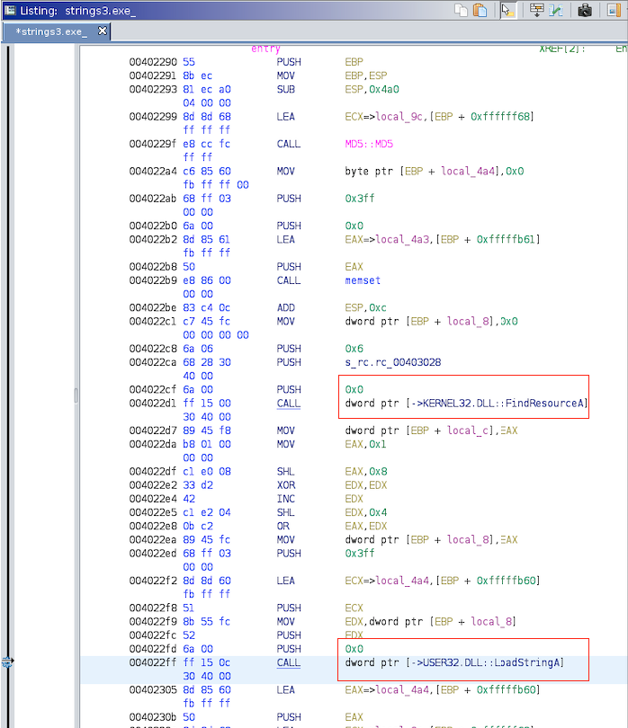Click local_c reference at 004022d7

point(468,431)
